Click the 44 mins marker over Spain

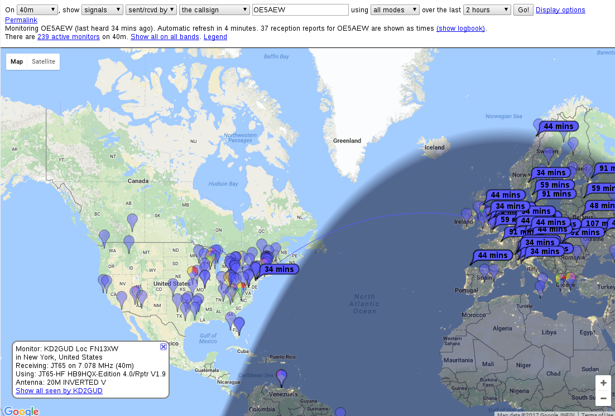coord(493,255)
